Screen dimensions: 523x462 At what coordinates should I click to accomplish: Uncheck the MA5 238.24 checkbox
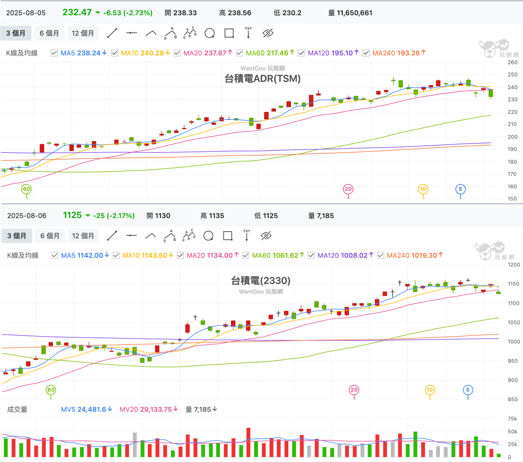[x=54, y=53]
